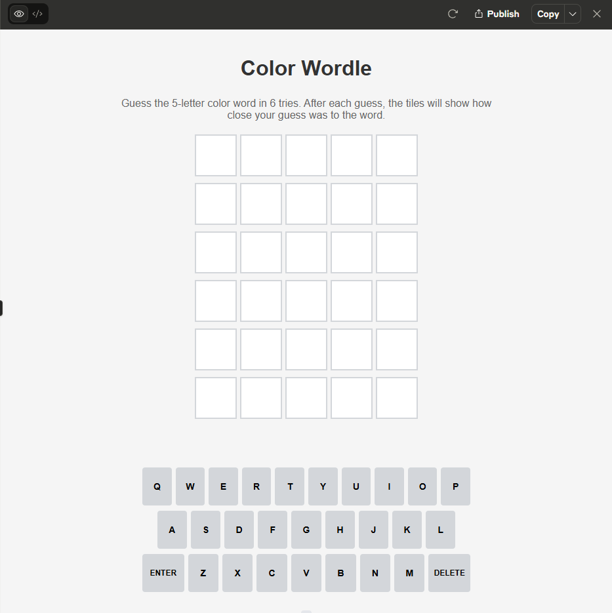Select the H key on keyboard
The image size is (612, 613).
click(x=340, y=530)
